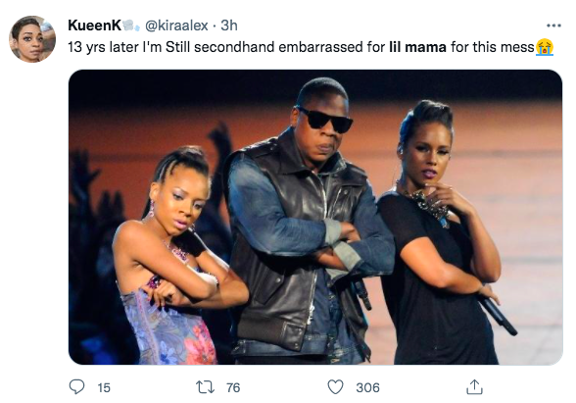Click the tweet text '13 yrs later'
This screenshot has height=403, width=576.
tap(103, 47)
